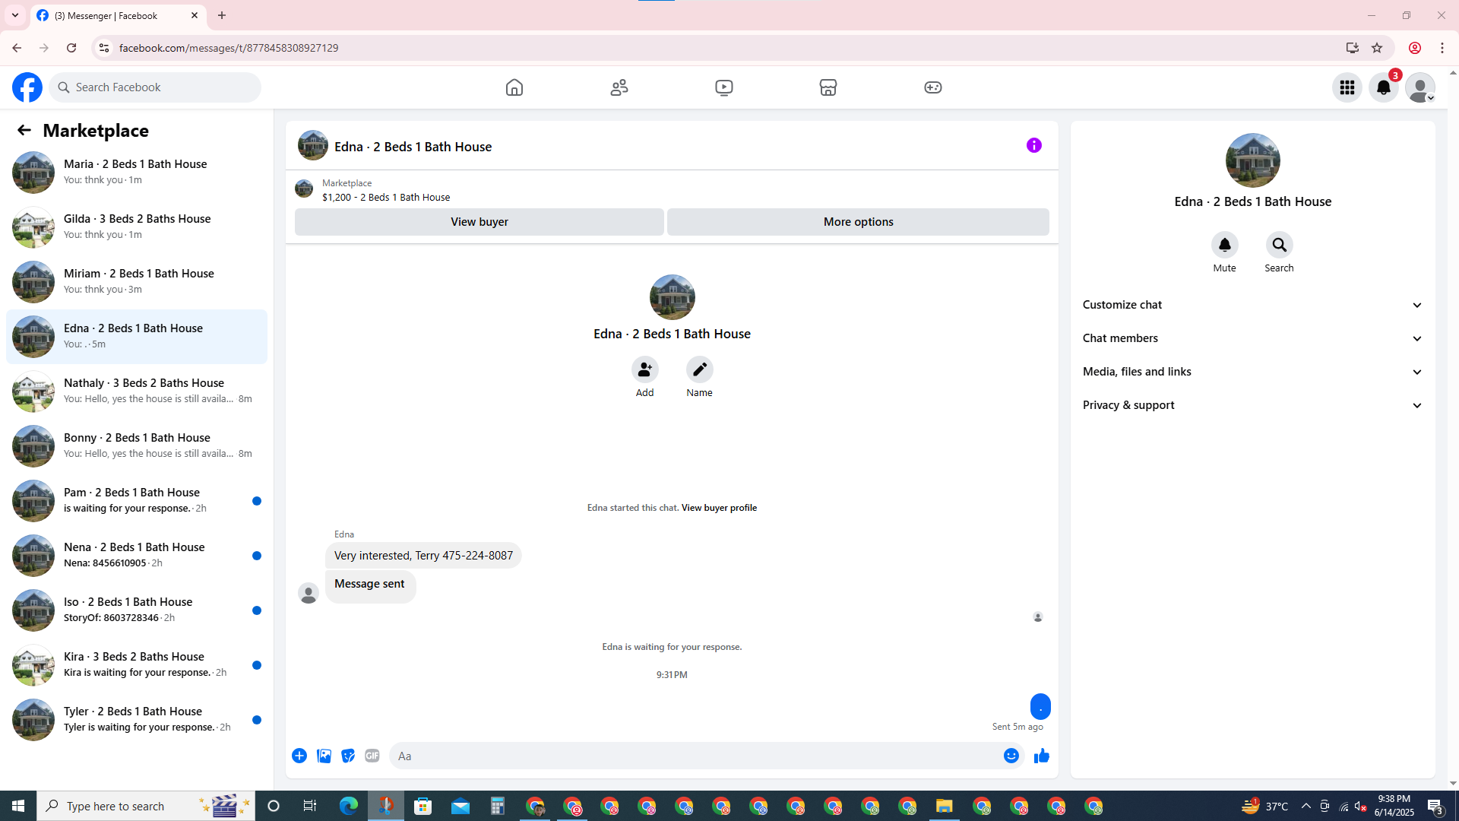Expand Chat members section
Viewport: 1459px width, 821px height.
1252,338
